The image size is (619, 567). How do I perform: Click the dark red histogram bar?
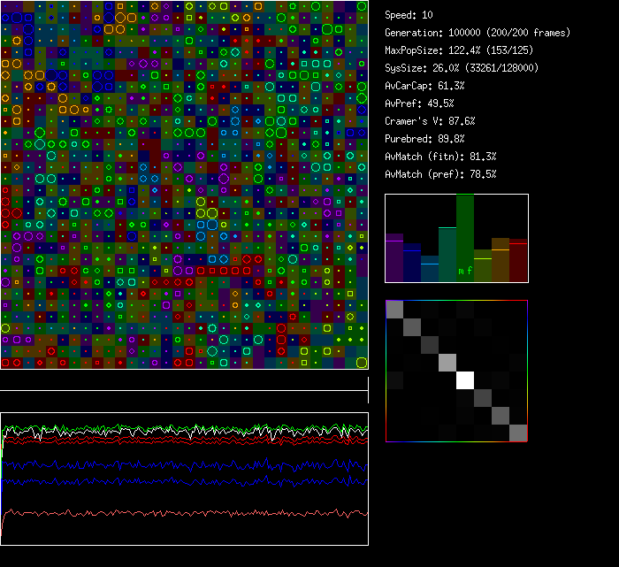[x=518, y=260]
